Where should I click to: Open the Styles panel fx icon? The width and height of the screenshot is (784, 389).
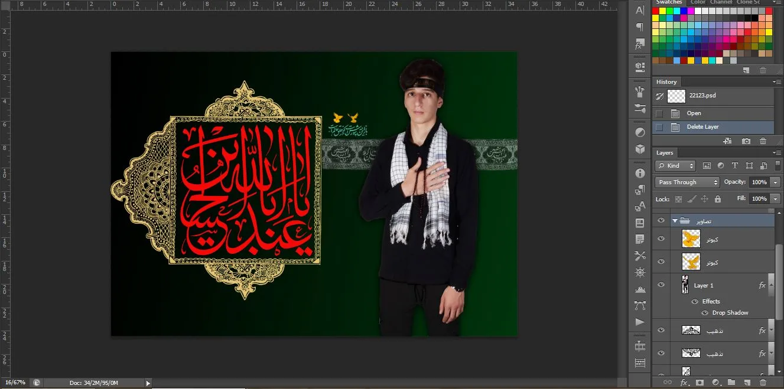(640, 45)
